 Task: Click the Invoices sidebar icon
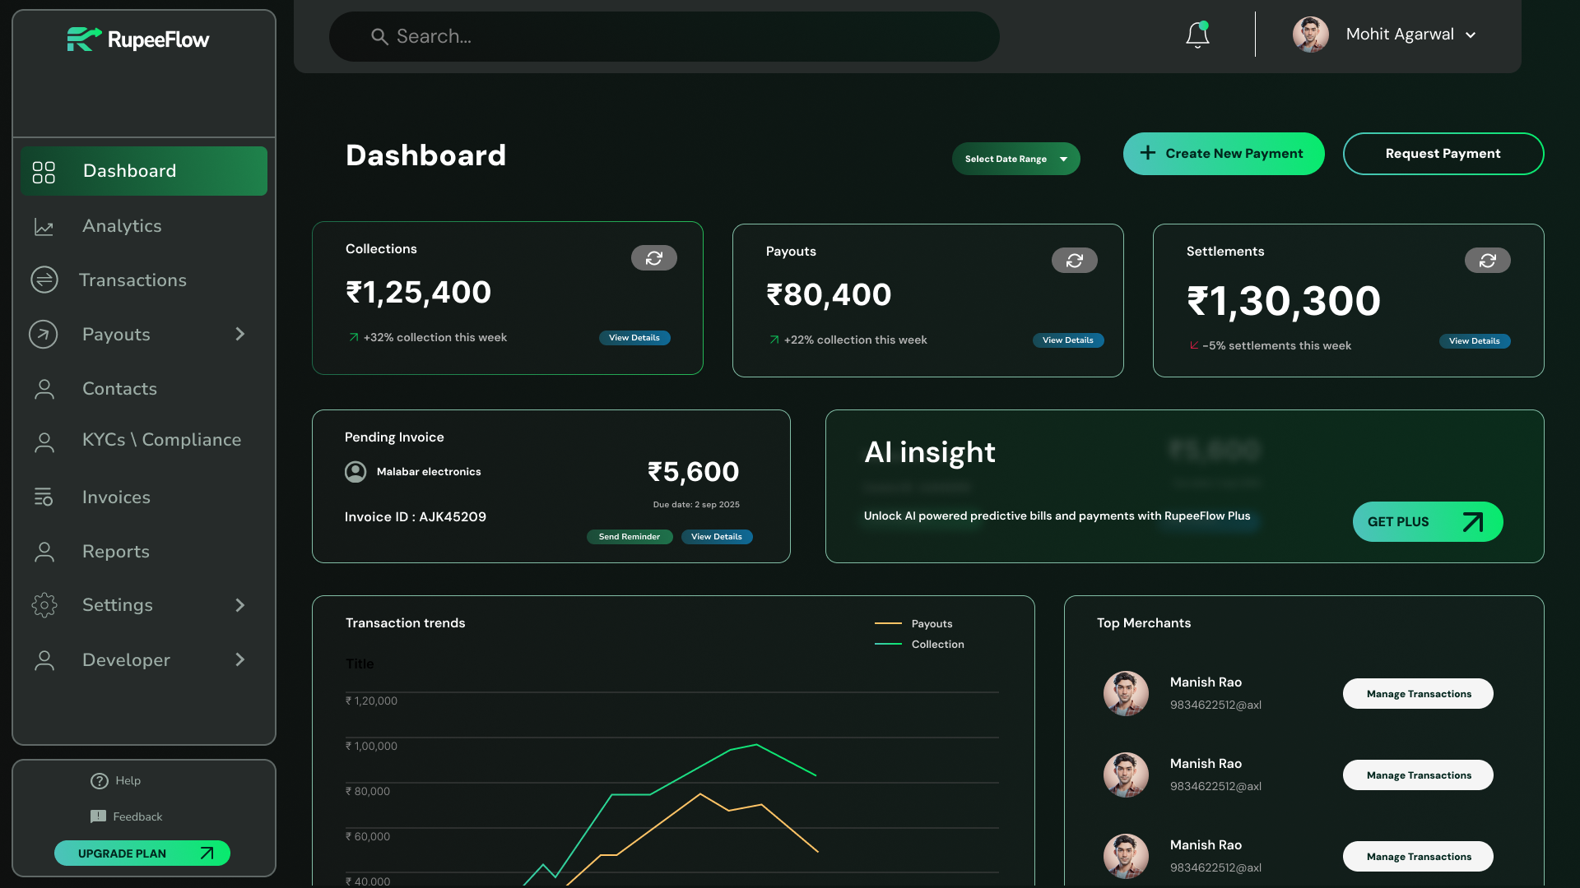point(44,497)
